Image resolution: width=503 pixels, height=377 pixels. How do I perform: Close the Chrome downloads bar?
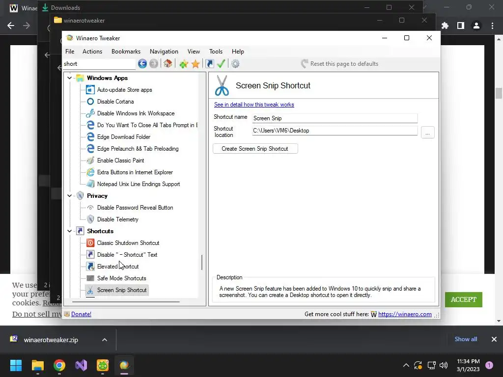494,339
